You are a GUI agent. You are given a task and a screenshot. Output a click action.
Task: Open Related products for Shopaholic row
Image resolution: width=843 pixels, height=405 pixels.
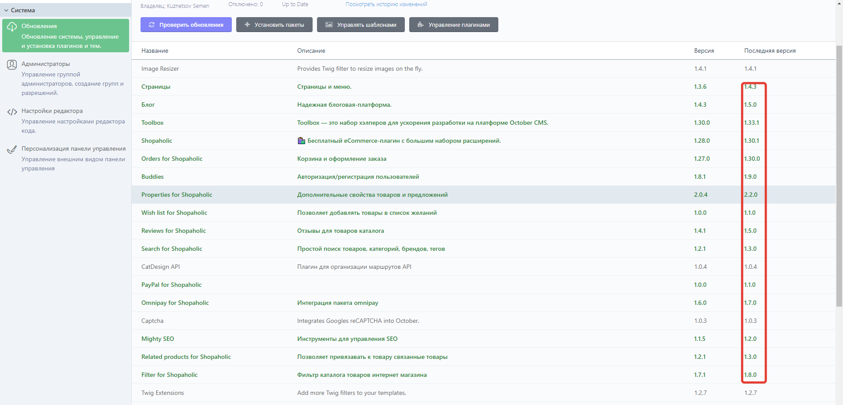pyautogui.click(x=483, y=357)
